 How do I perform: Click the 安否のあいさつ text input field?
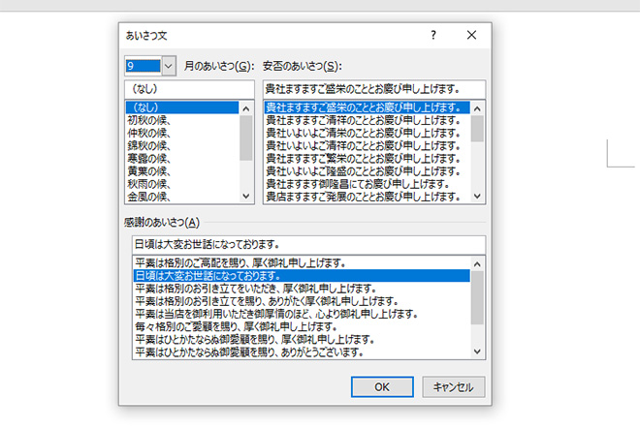pyautogui.click(x=373, y=89)
